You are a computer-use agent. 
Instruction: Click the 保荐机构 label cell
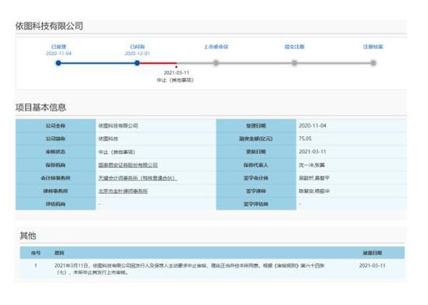pyautogui.click(x=55, y=165)
